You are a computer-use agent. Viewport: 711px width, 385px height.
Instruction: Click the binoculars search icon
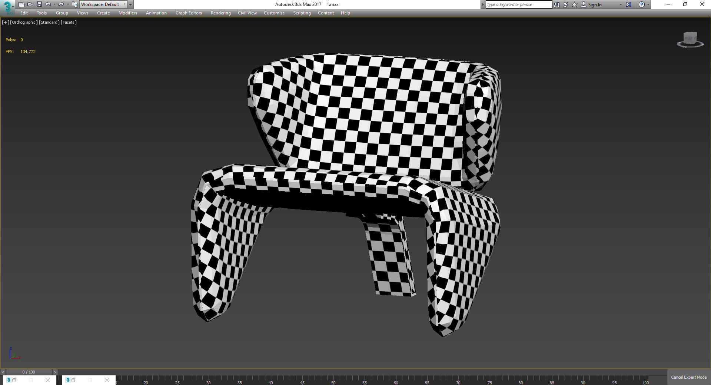click(x=556, y=4)
